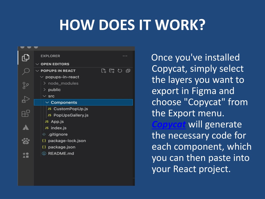Expand the node_modules folder chevron
The image size is (265, 199).
coord(45,83)
